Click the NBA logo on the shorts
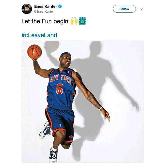The width and height of the screenshot is (165, 165). tap(61, 125)
